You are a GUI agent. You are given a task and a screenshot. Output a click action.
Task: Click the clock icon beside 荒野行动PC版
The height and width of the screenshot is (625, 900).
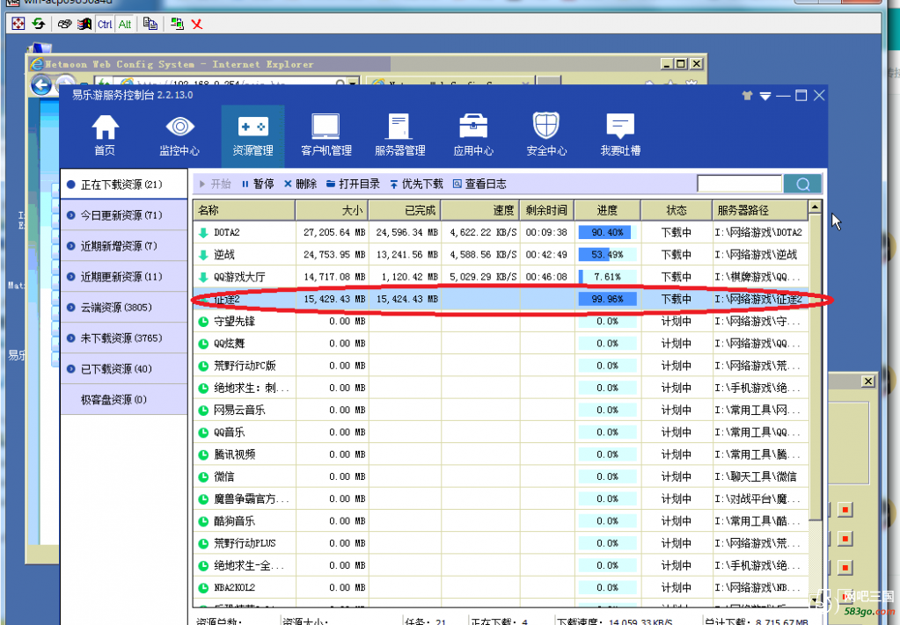203,366
